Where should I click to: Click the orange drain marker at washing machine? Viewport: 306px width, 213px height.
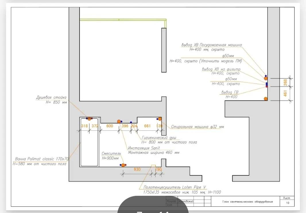160,119
